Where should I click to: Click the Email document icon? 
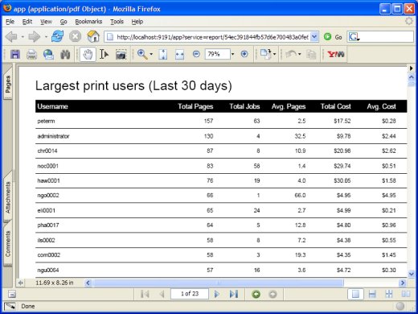coord(48,55)
